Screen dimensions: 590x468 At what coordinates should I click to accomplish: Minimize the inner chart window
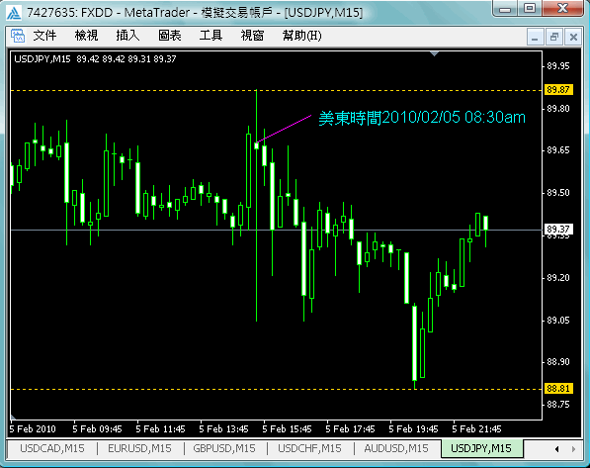tap(535, 37)
